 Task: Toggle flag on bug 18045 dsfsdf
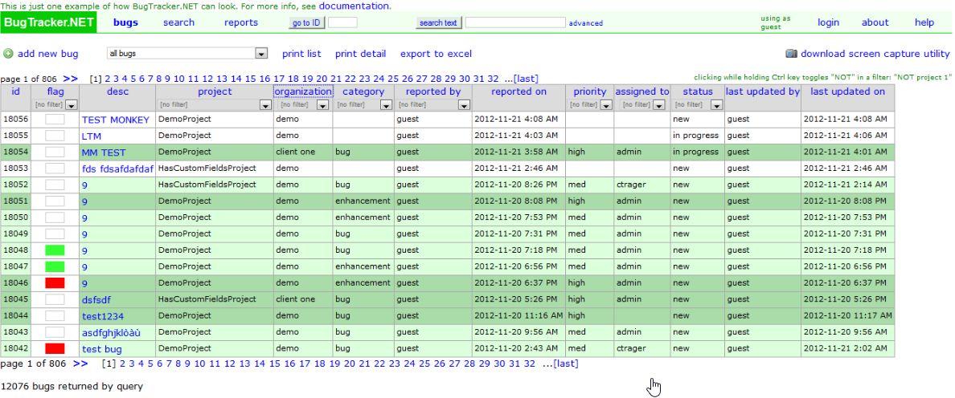tap(55, 299)
